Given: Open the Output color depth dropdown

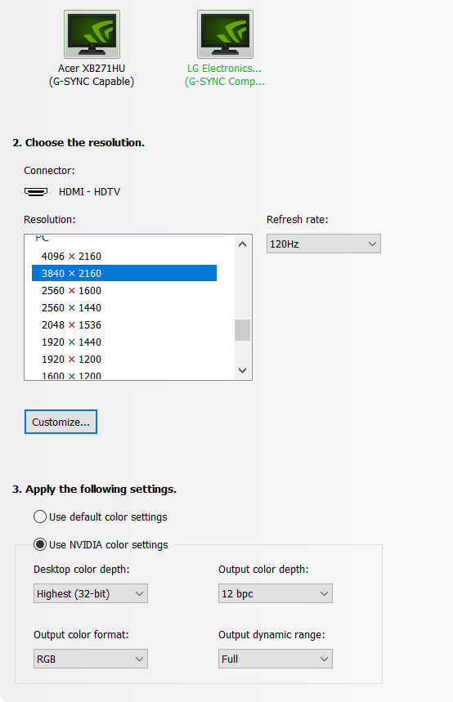Looking at the screenshot, I should click(275, 593).
